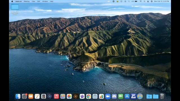Click the date and time in menu bar

(161, 1)
